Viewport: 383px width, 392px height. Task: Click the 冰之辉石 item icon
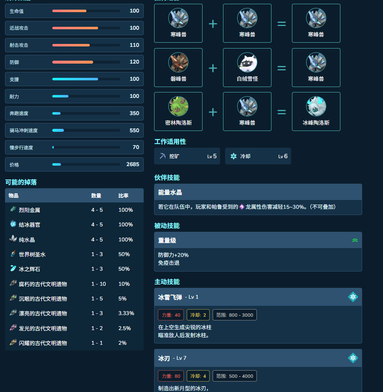(13, 268)
